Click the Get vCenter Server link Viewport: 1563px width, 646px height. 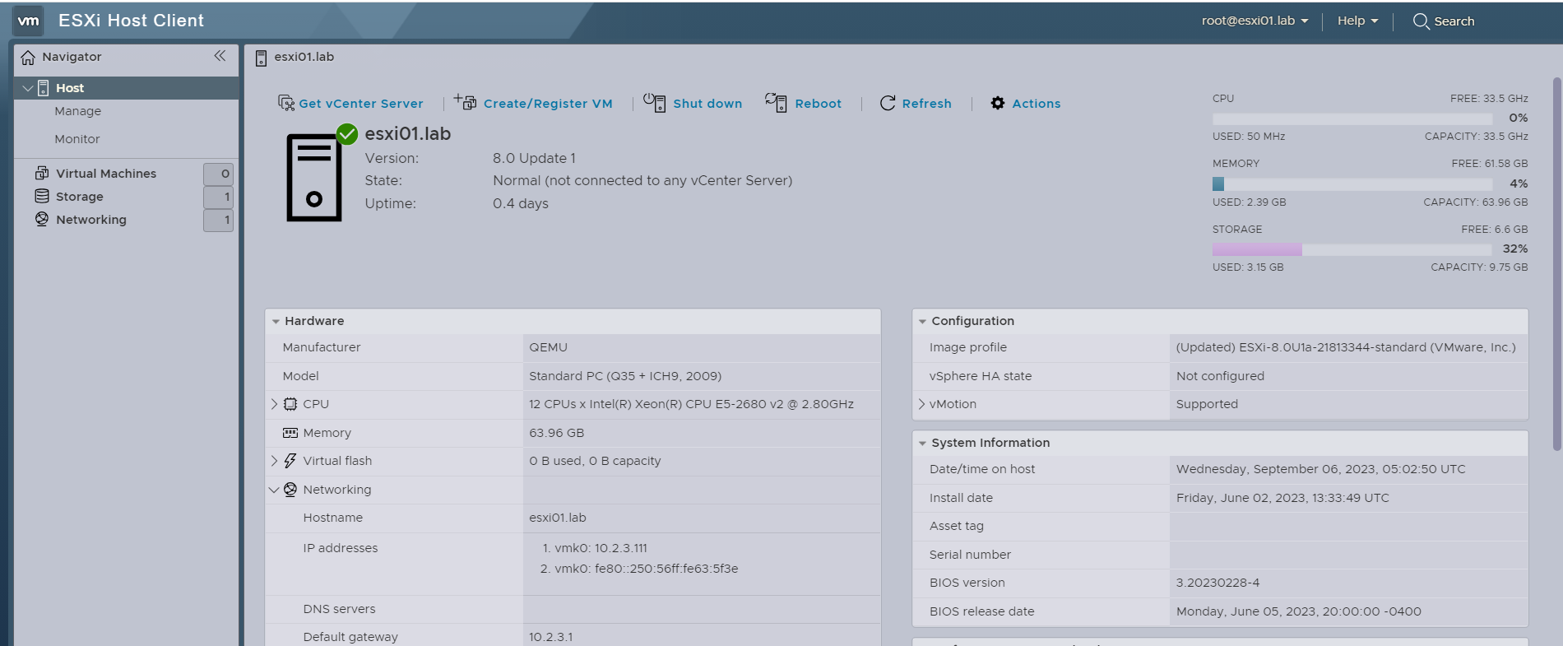pyautogui.click(x=361, y=104)
